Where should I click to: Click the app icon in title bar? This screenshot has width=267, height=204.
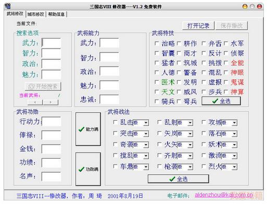pos(8,6)
